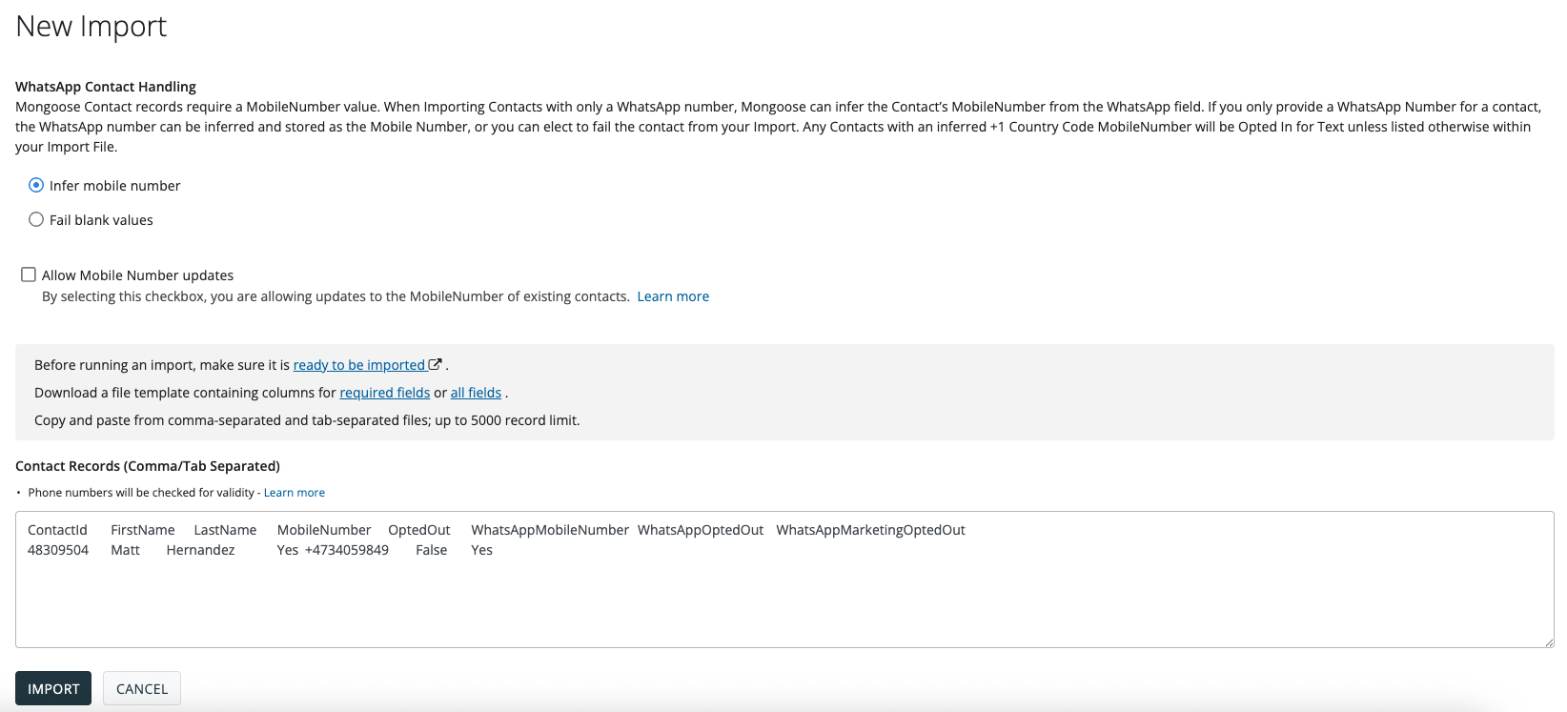Click the WhatsAppMobileNumber header text
Screen dimensions: 1567x712
pos(550,530)
